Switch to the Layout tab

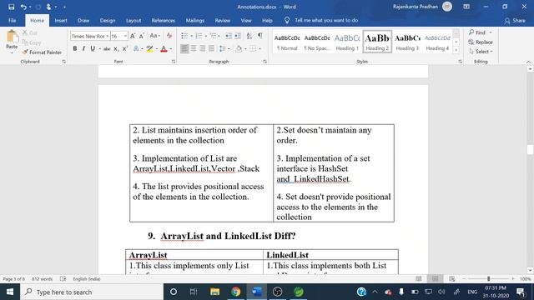click(133, 20)
